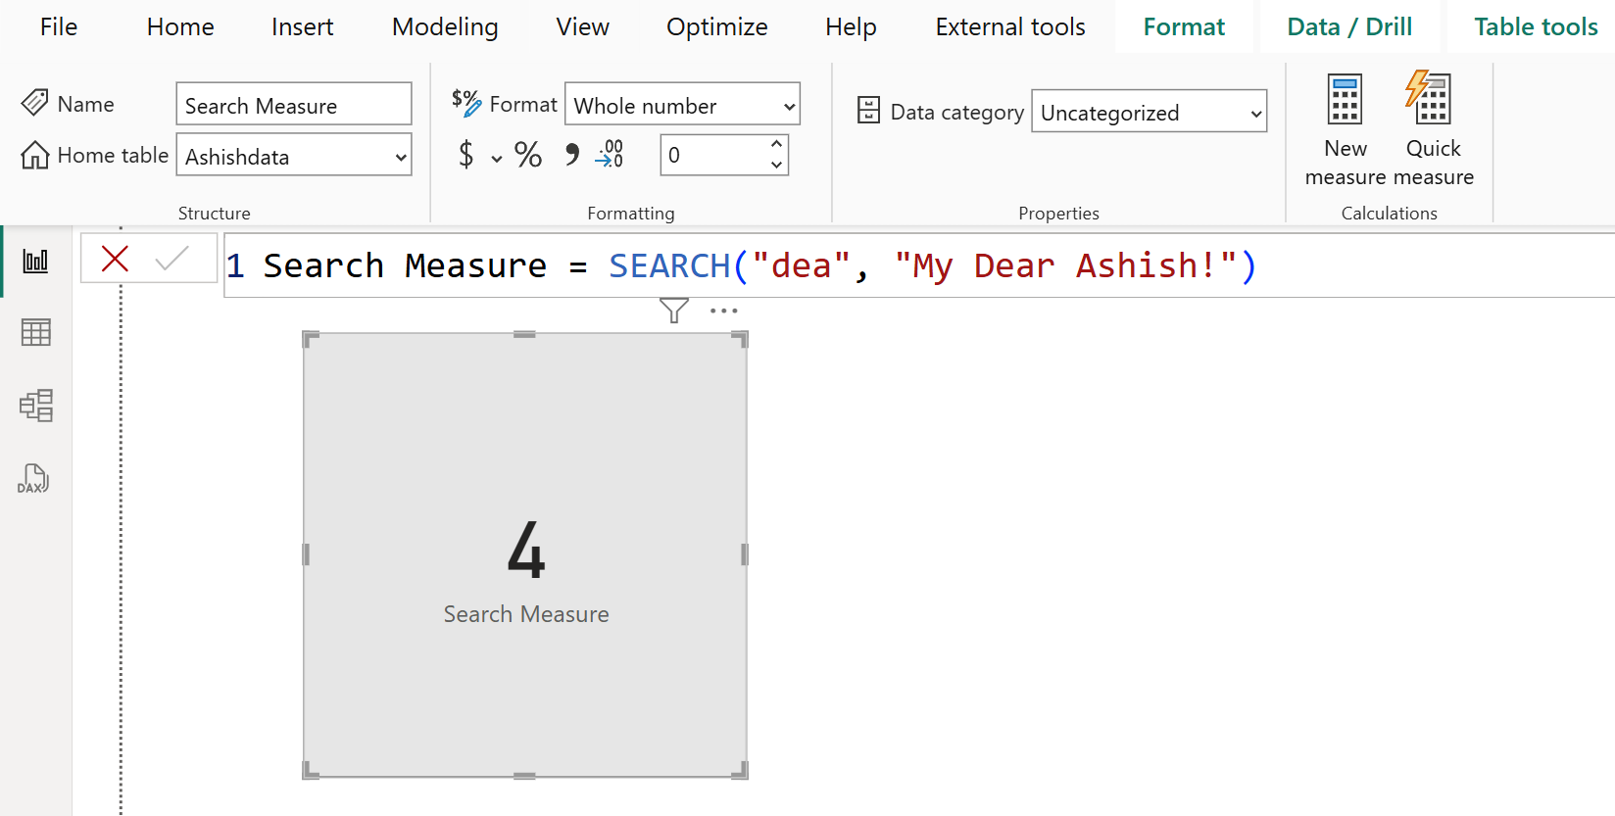The width and height of the screenshot is (1615, 816).
Task: Switch to Report view icon
Action: pos(35,261)
